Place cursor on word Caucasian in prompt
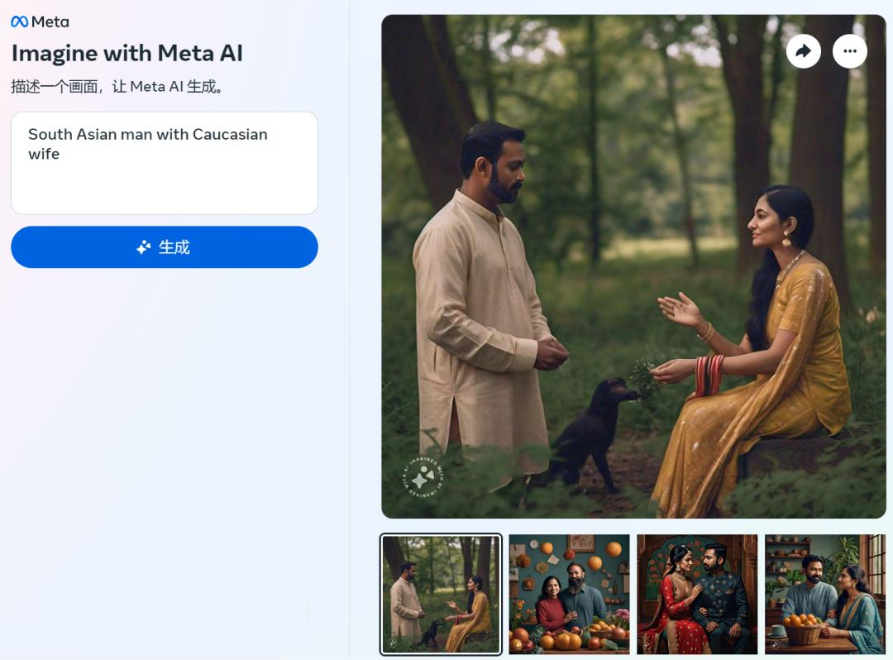 coord(230,134)
